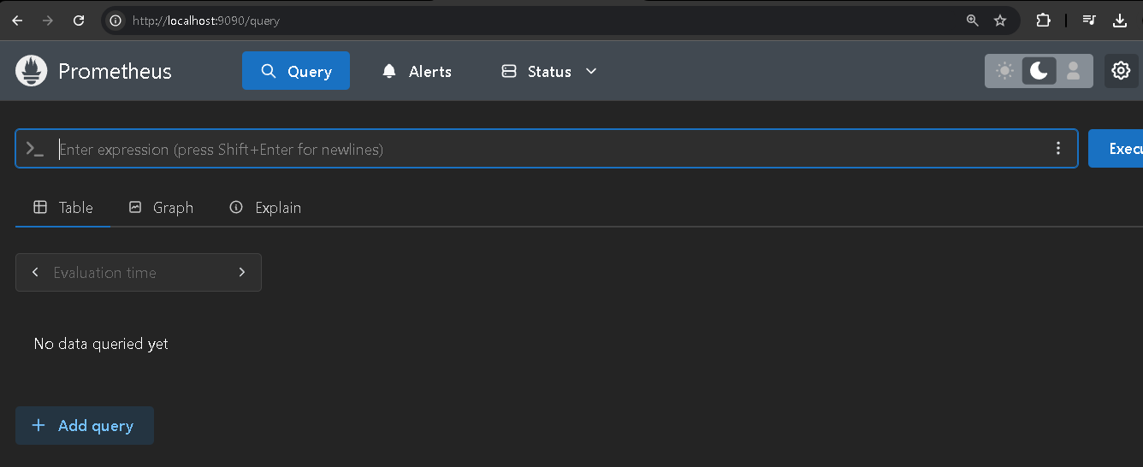Click the Execute button
This screenshot has height=467, width=1143.
point(1116,149)
